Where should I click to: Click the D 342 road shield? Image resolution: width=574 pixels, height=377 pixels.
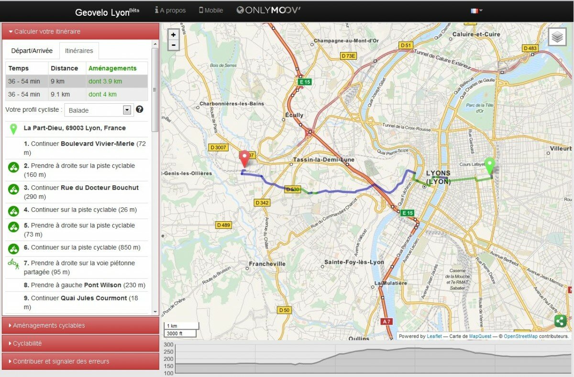pos(262,203)
